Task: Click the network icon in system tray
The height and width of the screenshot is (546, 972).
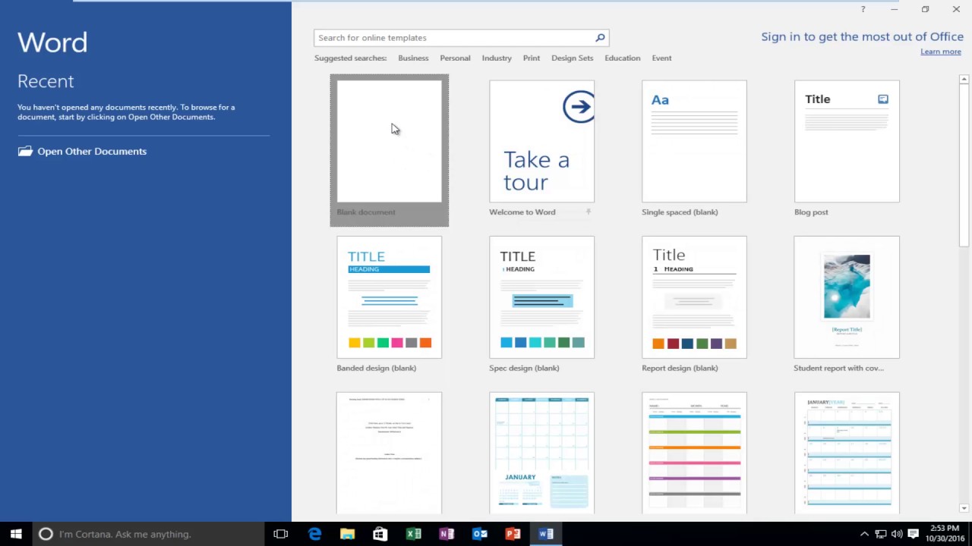Action: (x=881, y=534)
